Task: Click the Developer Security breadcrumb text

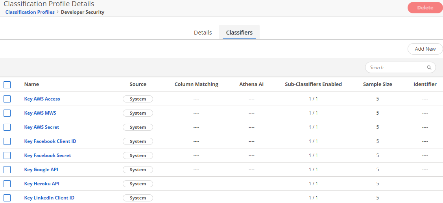Action: [83, 12]
